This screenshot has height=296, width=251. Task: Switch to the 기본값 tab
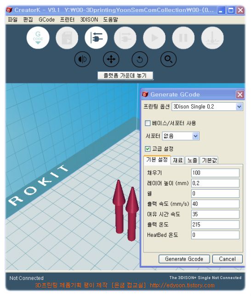209,160
